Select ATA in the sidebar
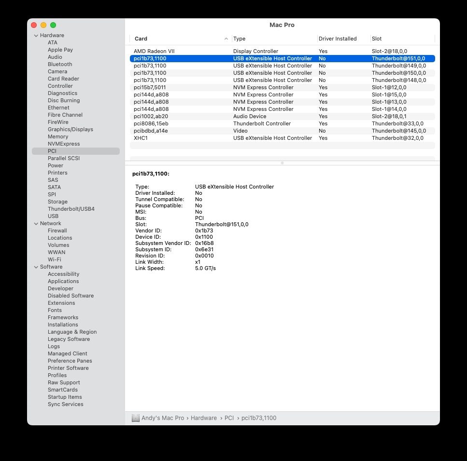 click(53, 42)
